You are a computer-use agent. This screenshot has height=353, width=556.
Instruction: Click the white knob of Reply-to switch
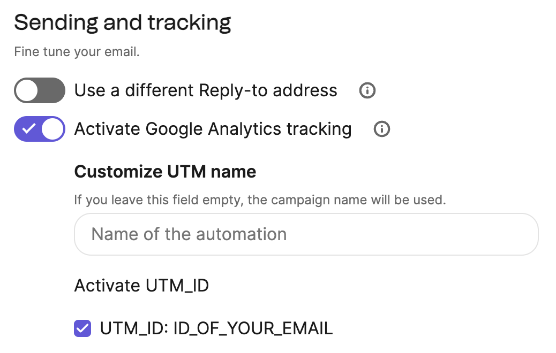[x=27, y=90]
